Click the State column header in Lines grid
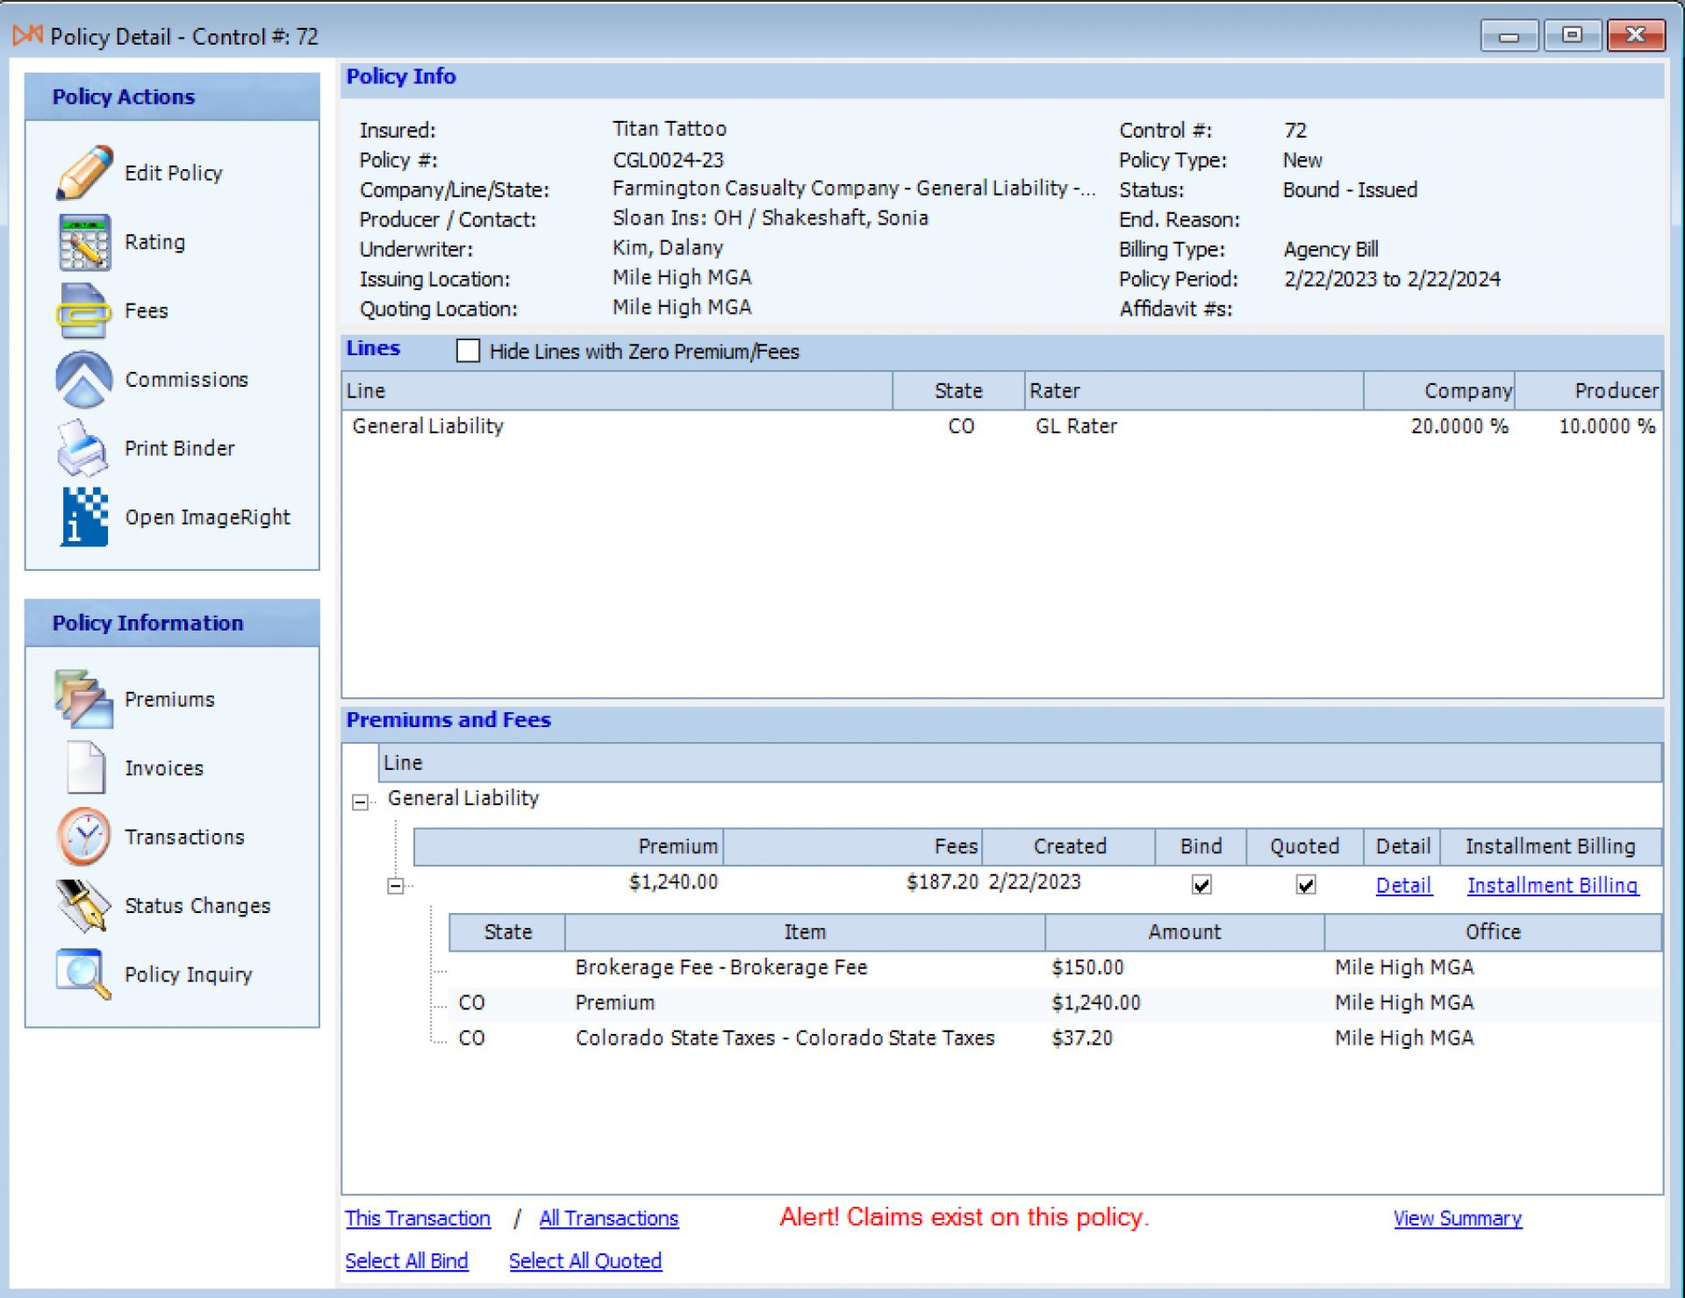This screenshot has height=1298, width=1685. coord(958,390)
